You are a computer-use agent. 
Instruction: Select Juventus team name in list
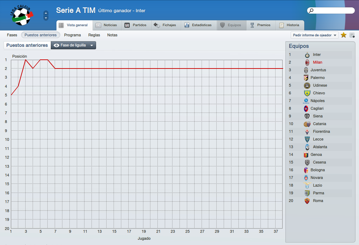318,70
